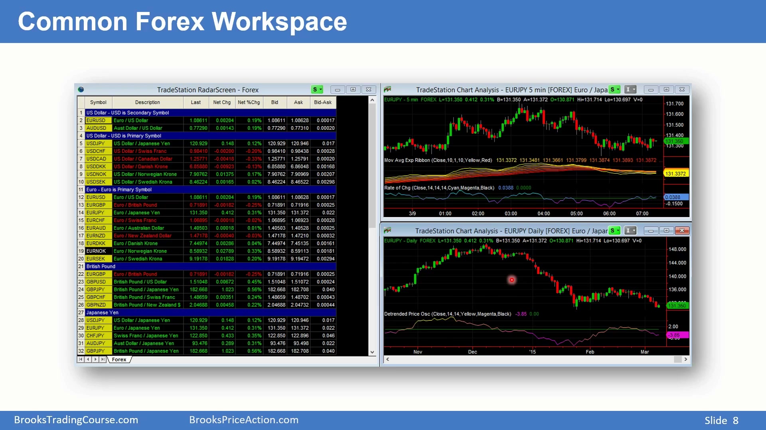Open the S symbol-link dropdown on Daily chart
This screenshot has width=766, height=430.
click(615, 231)
